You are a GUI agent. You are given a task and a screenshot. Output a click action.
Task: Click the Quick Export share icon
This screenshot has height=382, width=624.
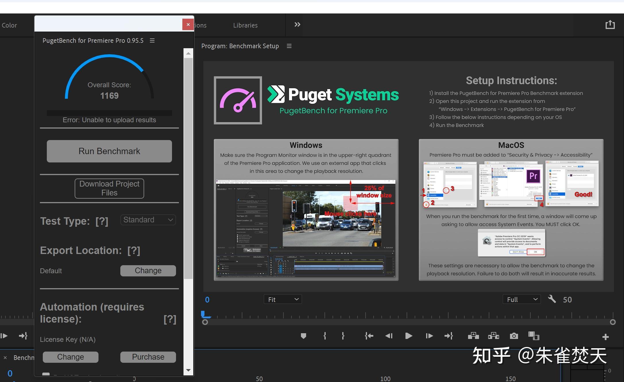point(610,25)
